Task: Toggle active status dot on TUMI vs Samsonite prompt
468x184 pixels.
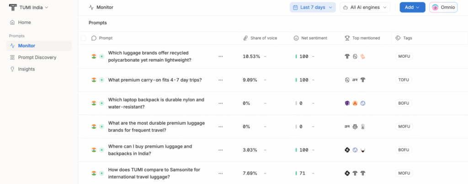Action: [101, 174]
